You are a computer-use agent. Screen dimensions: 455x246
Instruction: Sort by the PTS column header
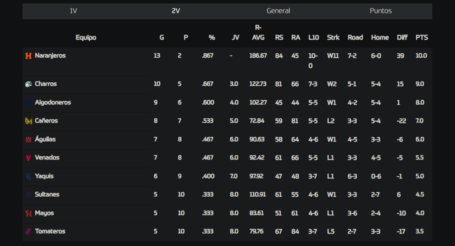pos(422,37)
